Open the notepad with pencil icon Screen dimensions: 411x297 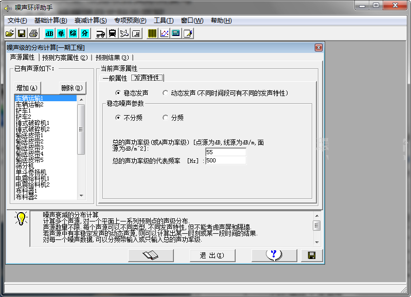coord(188,33)
